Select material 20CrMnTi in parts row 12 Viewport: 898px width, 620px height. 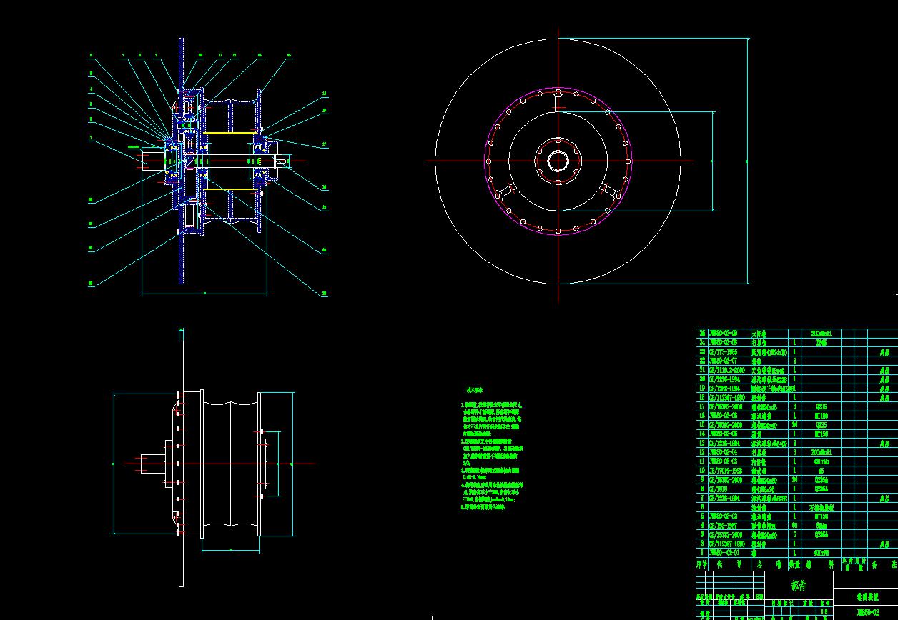click(x=821, y=453)
